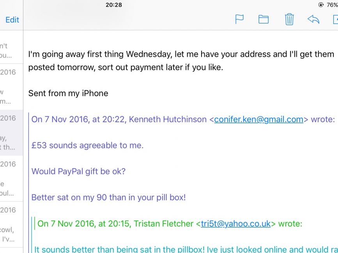Viewport: 338px width, 253px height.
Task: Move message using the folder icon
Action: pos(264,19)
